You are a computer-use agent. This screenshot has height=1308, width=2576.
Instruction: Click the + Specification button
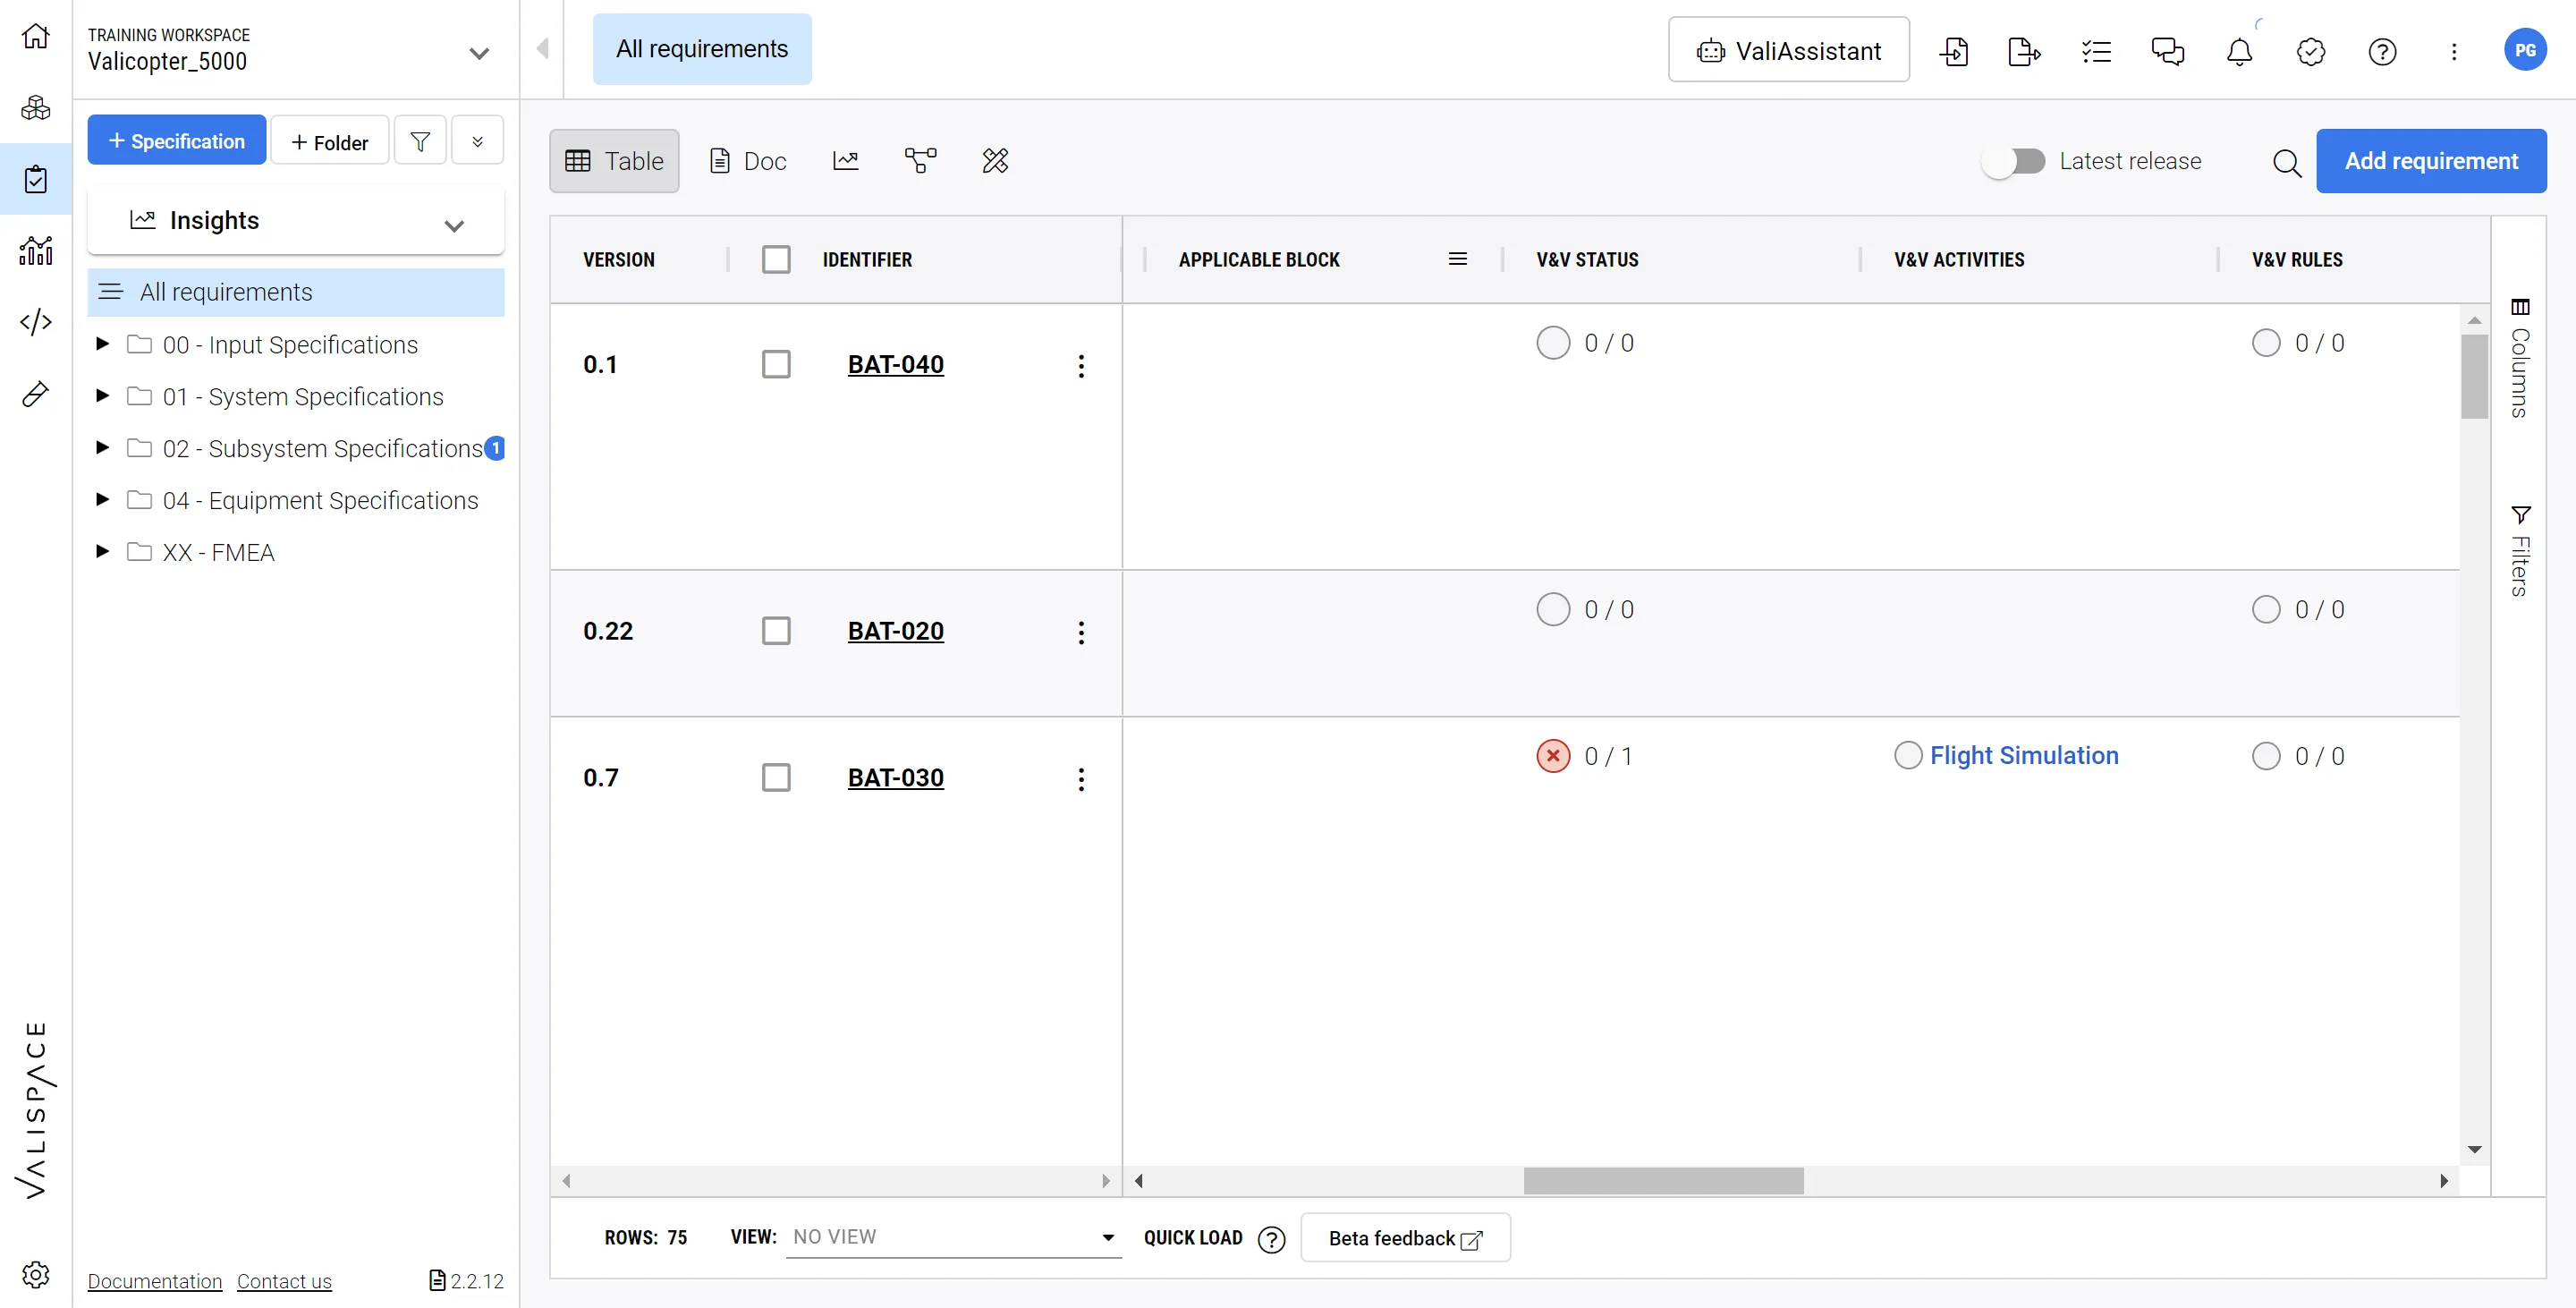pyautogui.click(x=176, y=141)
